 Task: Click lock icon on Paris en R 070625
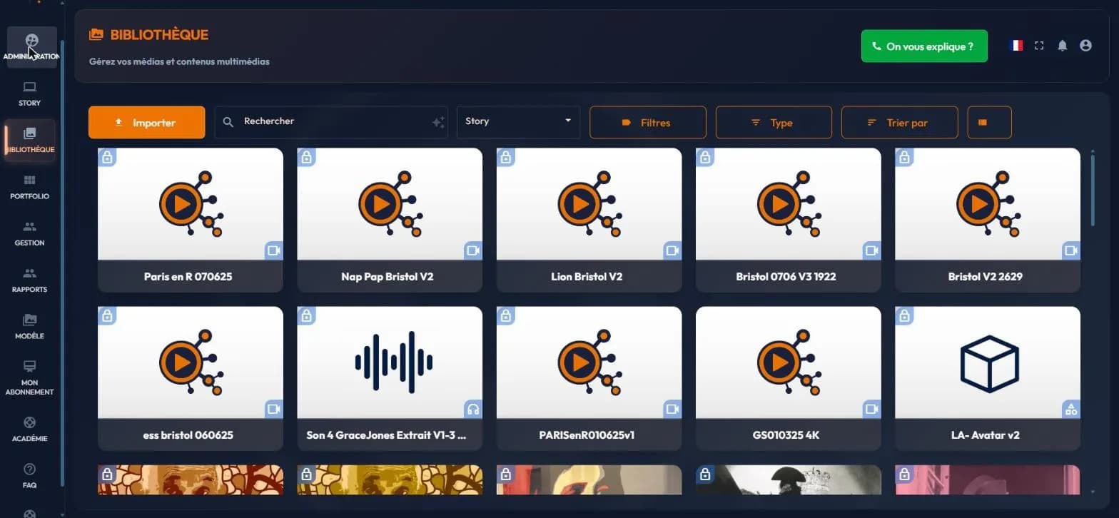[x=107, y=158]
